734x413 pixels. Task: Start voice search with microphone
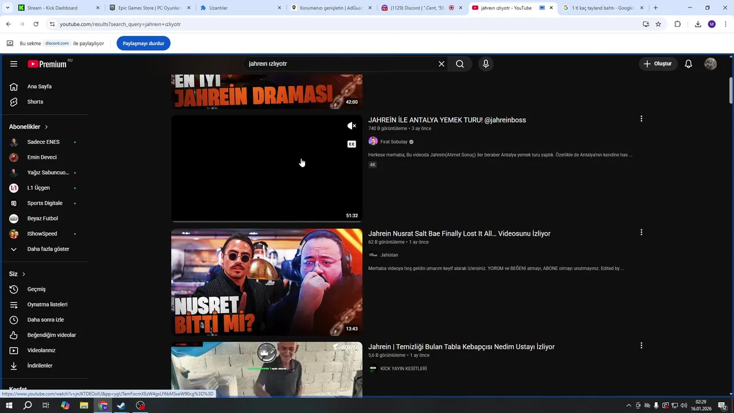point(486,64)
